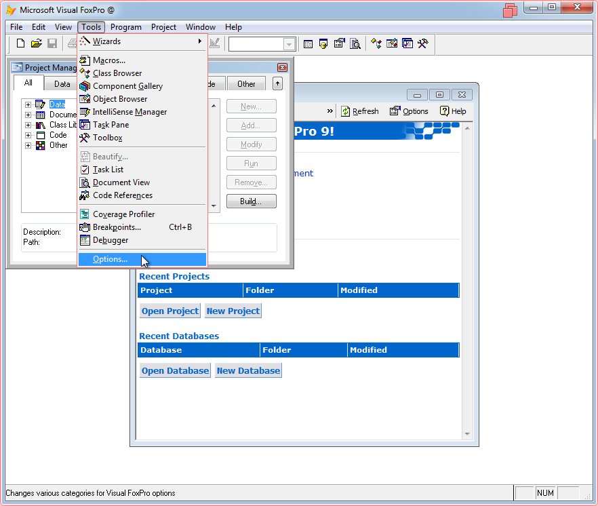Show more Task Pane toolbar items chevron

point(330,111)
